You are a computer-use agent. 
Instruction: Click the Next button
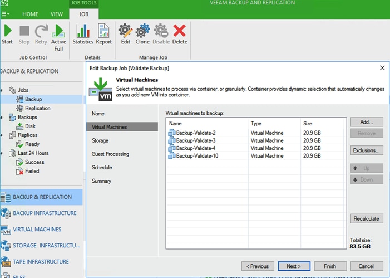click(x=294, y=266)
